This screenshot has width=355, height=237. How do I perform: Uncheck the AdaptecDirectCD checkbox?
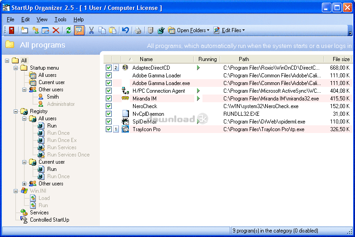pyautogui.click(x=108, y=67)
